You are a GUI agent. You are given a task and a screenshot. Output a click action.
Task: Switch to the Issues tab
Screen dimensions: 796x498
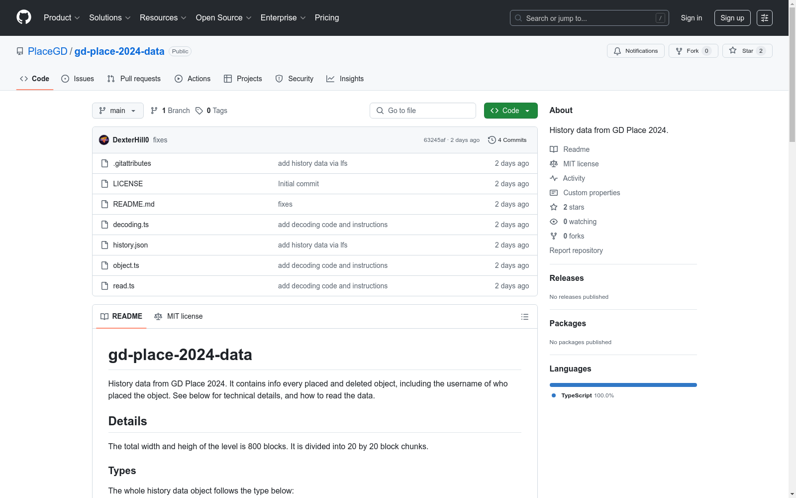point(78,79)
